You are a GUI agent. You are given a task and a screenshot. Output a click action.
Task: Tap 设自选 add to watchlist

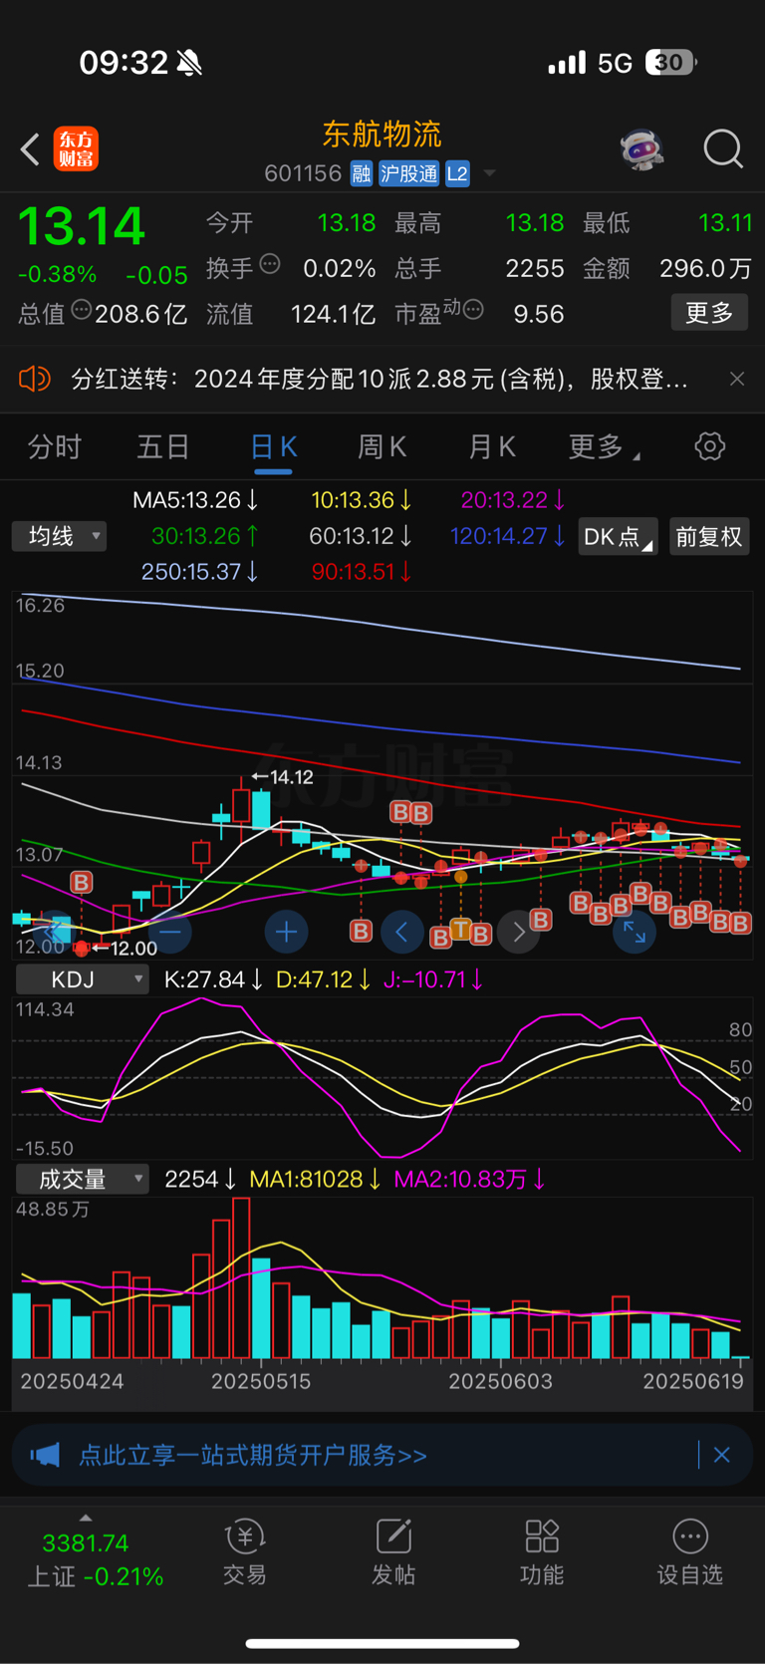(690, 1552)
